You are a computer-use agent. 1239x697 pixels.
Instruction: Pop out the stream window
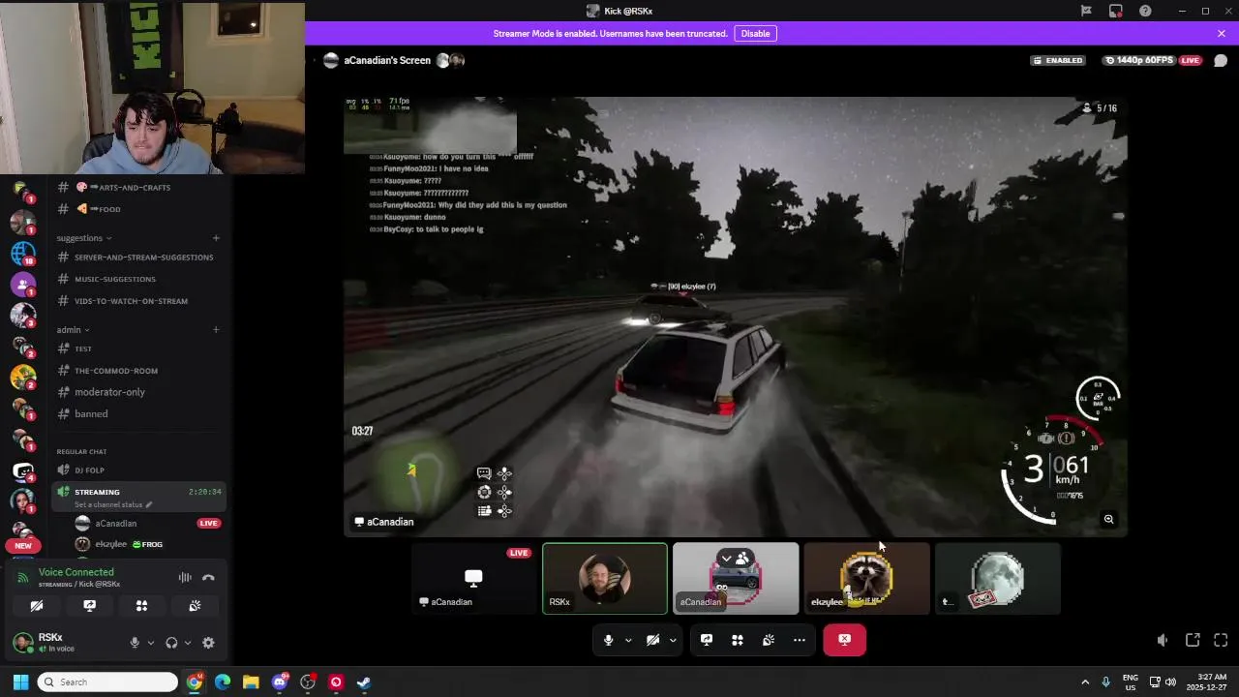[x=1193, y=640]
